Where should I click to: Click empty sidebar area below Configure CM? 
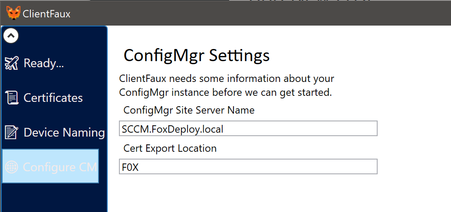[54, 198]
